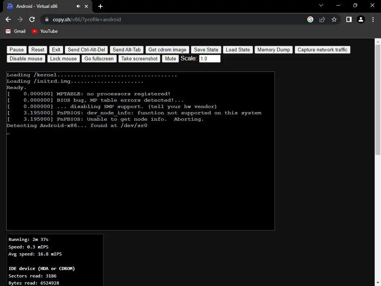Click the Load State button
381x286 pixels.
[238, 50]
